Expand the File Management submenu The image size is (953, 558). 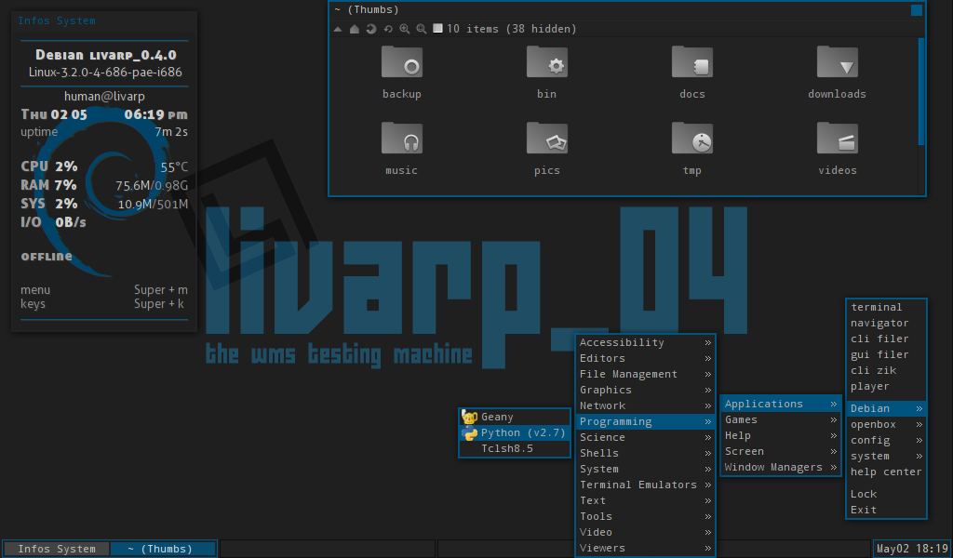coord(645,374)
